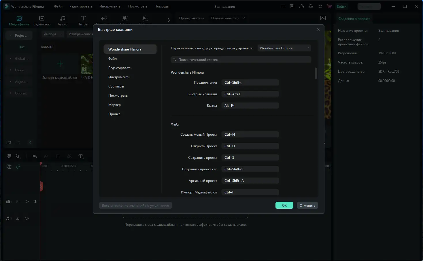Screen dimensions: 423x261
Task: Open the Титры titles icon
Action: [x=83, y=18]
